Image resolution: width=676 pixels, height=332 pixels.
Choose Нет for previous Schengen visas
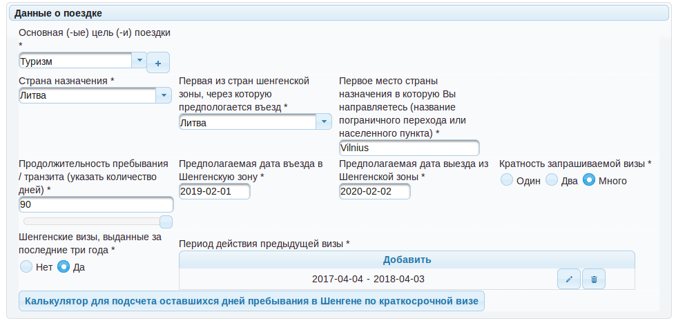(x=26, y=266)
